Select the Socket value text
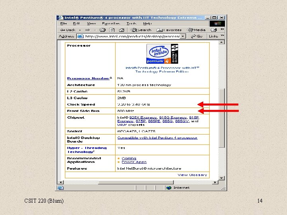The width and height of the screenshot is (287, 215). click(136, 131)
